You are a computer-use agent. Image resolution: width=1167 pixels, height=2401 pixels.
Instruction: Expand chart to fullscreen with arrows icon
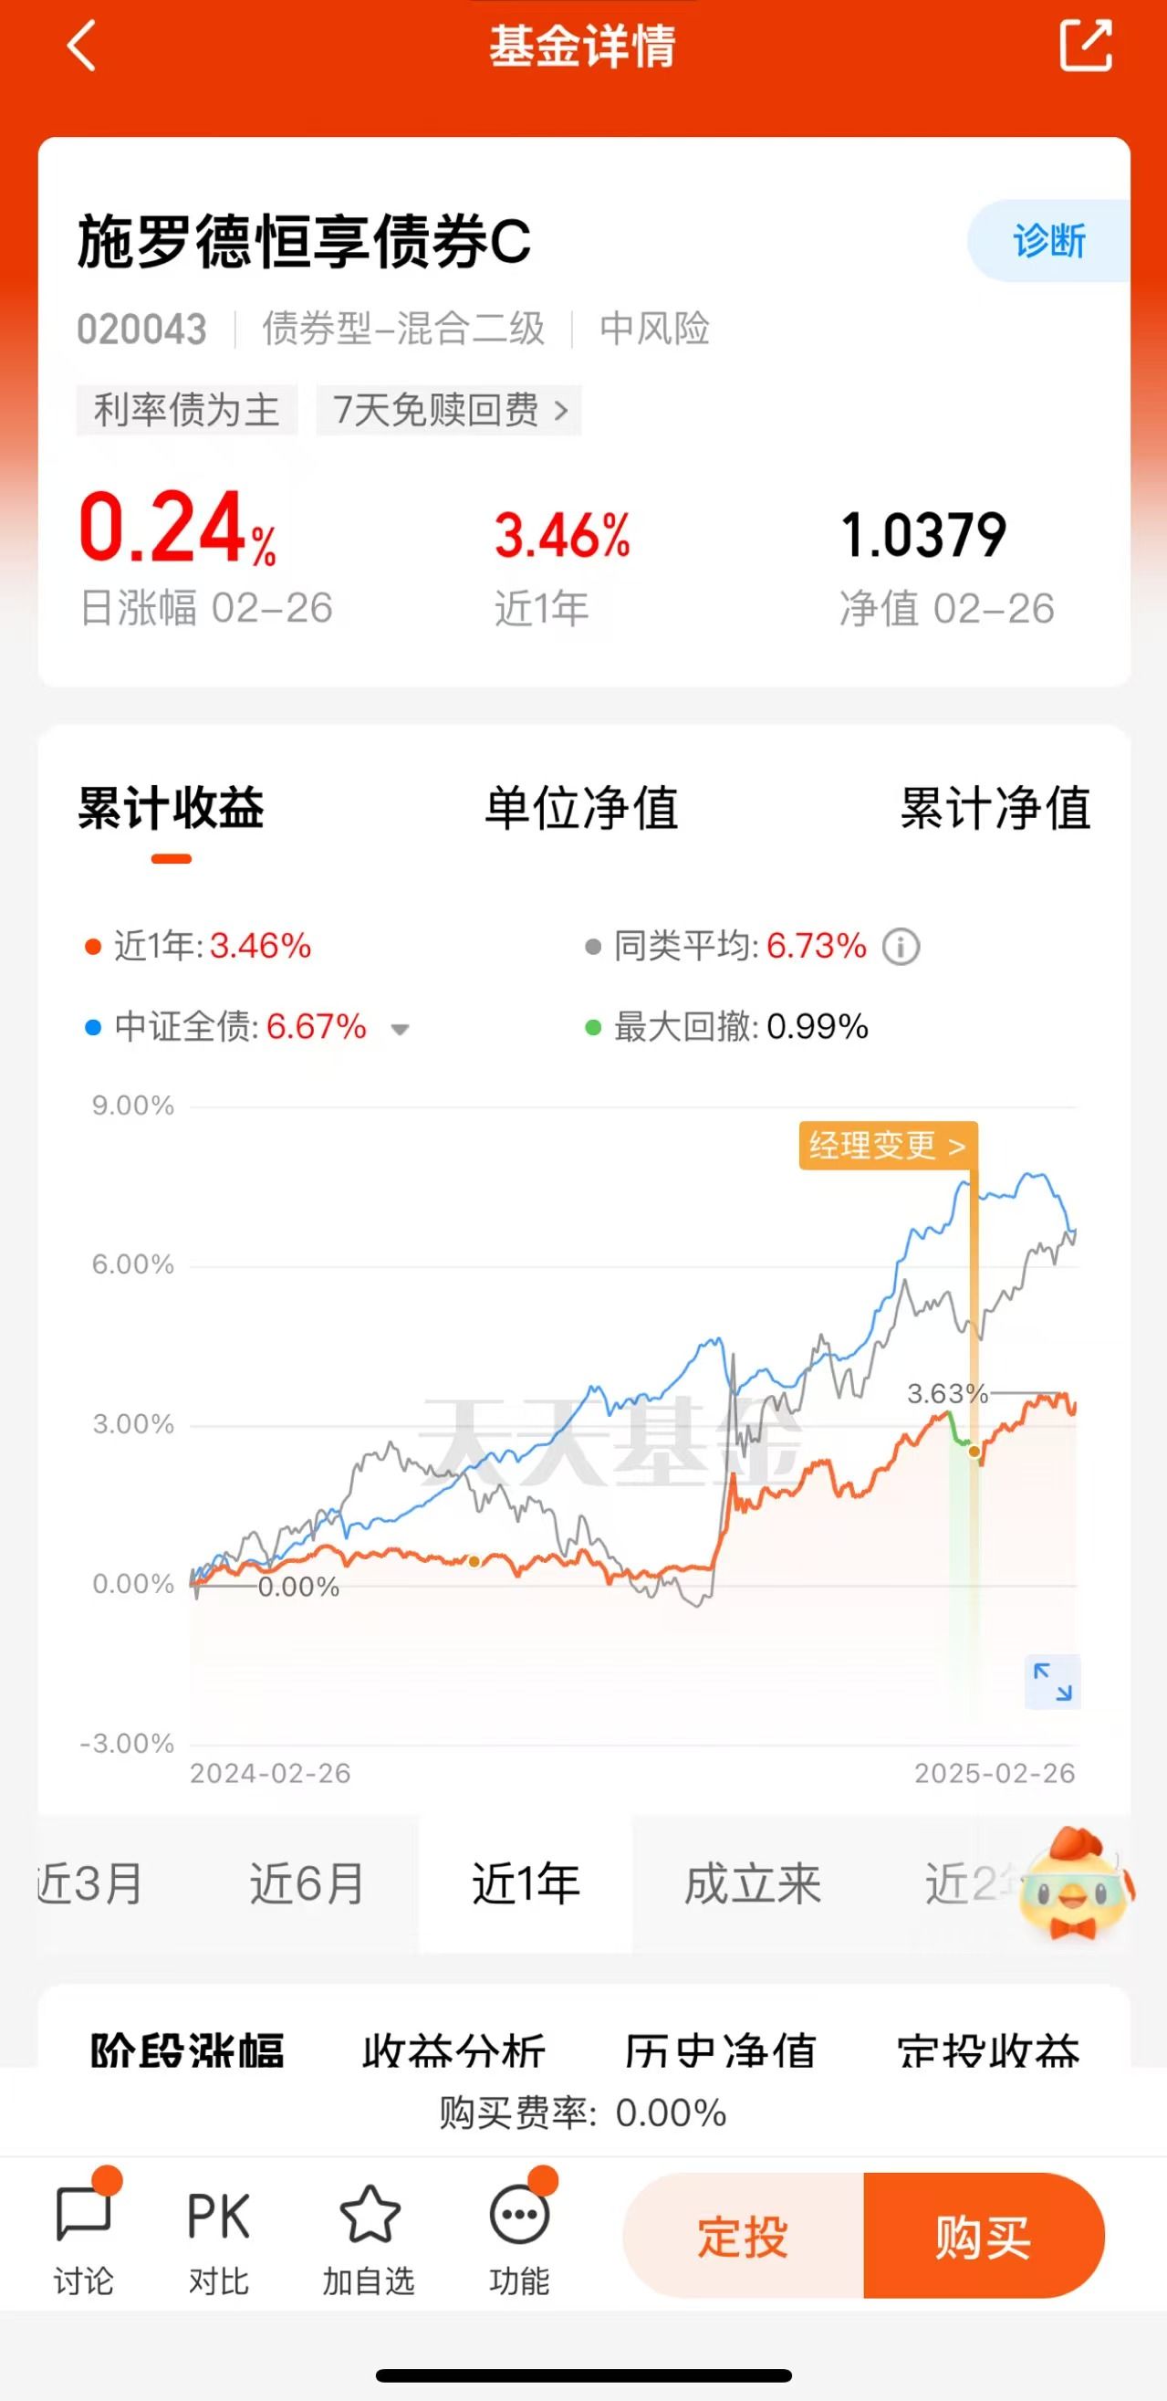click(x=1052, y=1682)
